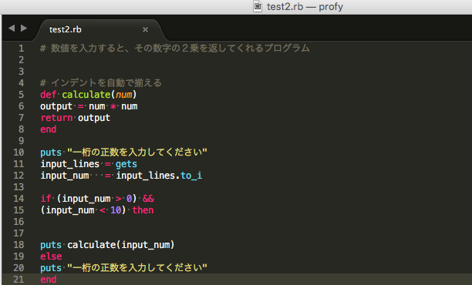Close the test2.rb tab
This screenshot has width=472, height=285.
145,29
